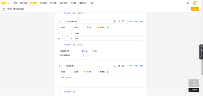Image resolution: width=203 pixels, height=96 pixels.
Task: Click help icon beside Q4 数值型
Action: point(108,28)
